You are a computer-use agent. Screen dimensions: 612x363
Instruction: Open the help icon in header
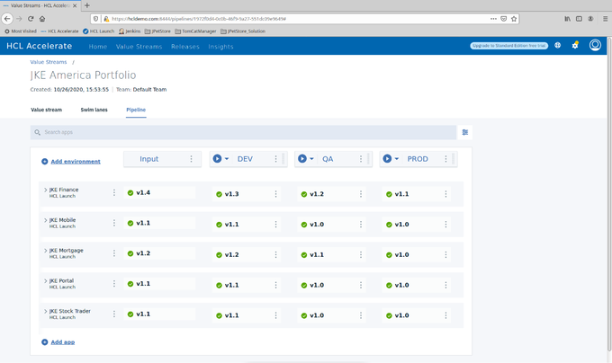[557, 46]
